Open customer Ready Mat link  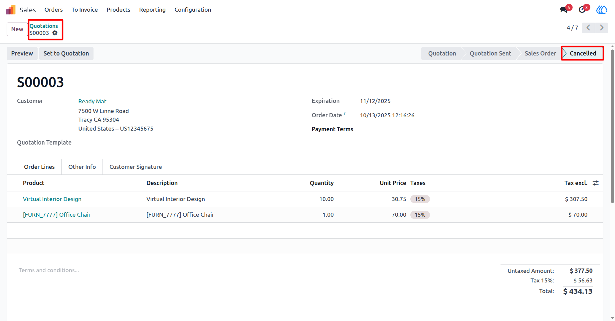click(92, 101)
